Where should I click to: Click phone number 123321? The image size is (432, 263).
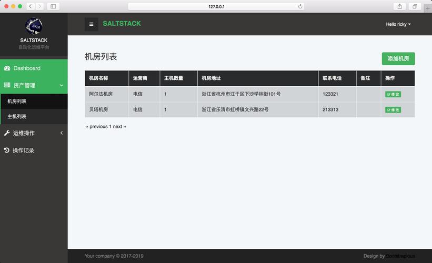(x=330, y=94)
